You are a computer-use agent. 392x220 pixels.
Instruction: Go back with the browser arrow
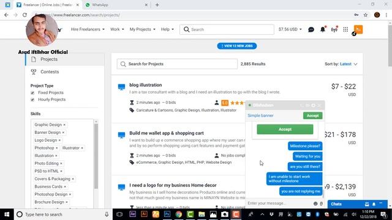click(6, 15)
